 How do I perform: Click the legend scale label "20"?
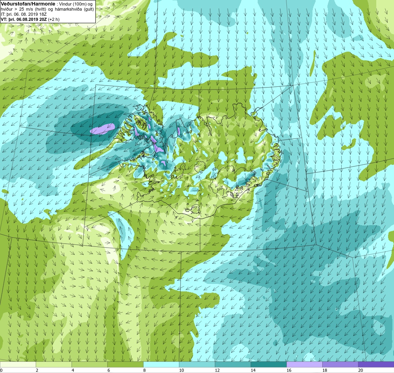coord(361,370)
